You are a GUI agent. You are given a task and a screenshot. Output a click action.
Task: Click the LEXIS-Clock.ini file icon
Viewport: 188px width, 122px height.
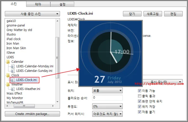13,80
